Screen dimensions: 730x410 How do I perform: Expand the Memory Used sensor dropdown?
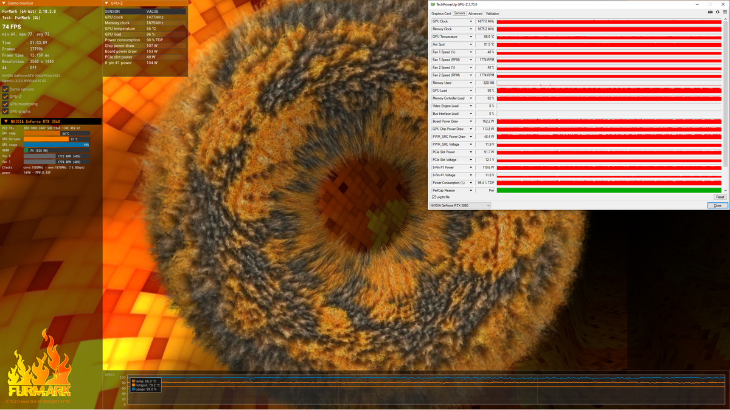click(x=470, y=83)
